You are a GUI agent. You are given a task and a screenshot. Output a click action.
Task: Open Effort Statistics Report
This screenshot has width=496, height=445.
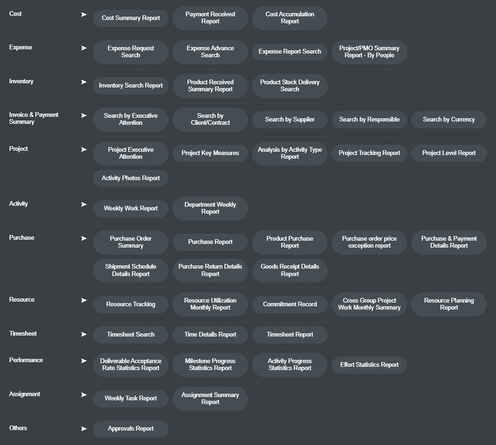(x=369, y=365)
